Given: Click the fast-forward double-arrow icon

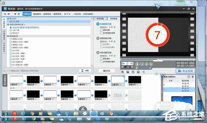Looking at the screenshot, I should click(x=132, y=67).
